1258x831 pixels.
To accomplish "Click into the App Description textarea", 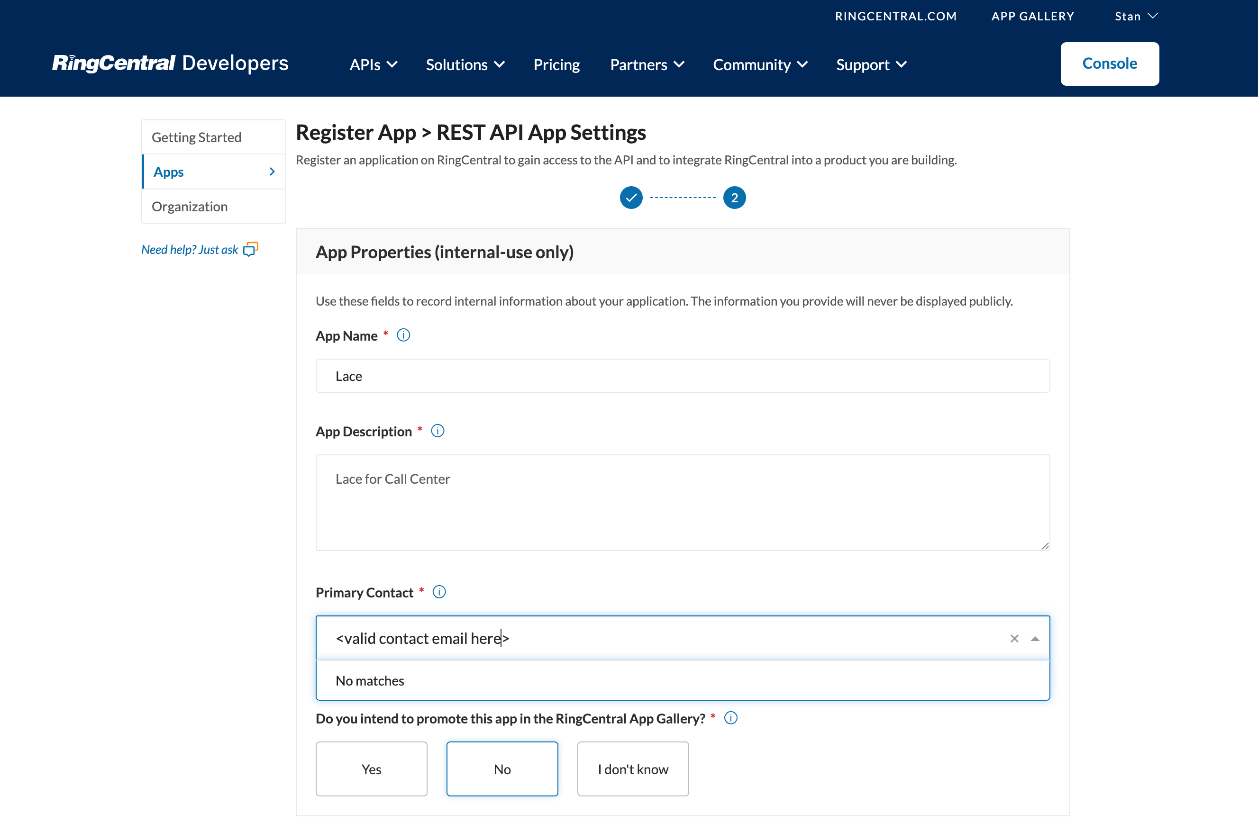I will pos(682,502).
